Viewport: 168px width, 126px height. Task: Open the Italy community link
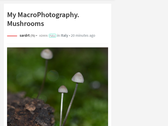[65, 35]
